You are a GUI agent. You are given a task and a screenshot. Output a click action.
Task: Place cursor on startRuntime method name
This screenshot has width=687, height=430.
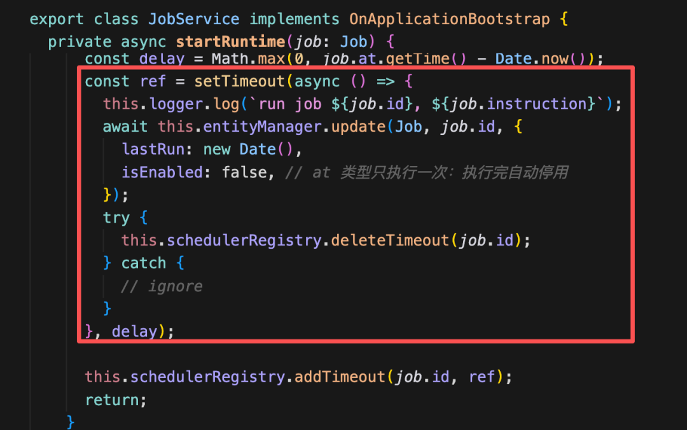(x=230, y=42)
